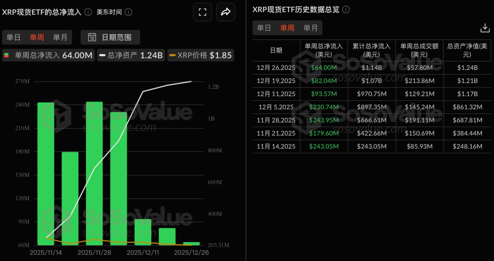
Task: Toggle the 单周总净流入 bar series legend
Action: tap(48, 55)
